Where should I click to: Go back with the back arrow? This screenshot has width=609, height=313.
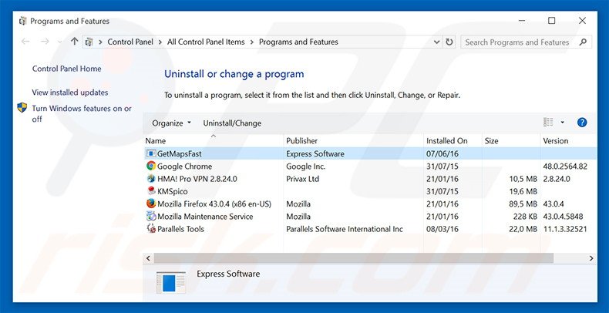tap(25, 42)
